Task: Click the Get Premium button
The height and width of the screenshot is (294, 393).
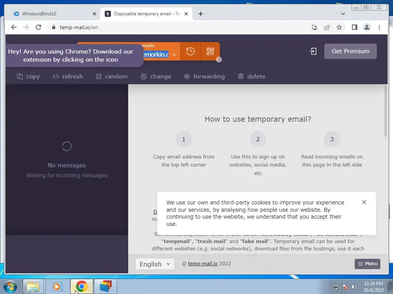Action: 350,51
